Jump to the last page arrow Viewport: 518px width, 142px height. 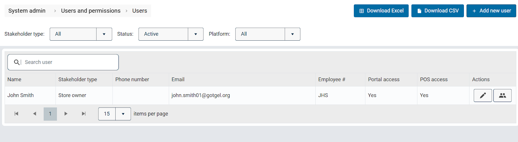tap(84, 114)
